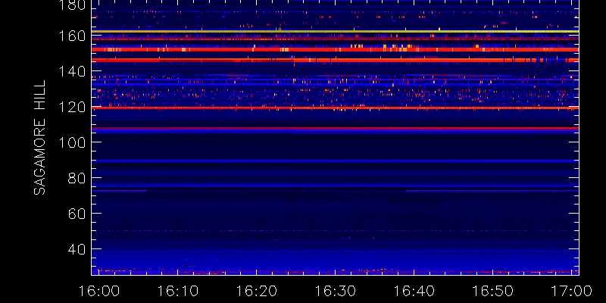Click the red band at 120
Viewport: 606px width, 303px height.
coord(335,108)
